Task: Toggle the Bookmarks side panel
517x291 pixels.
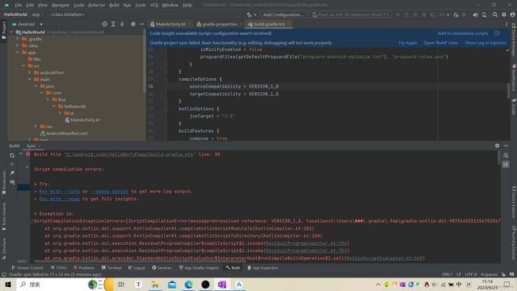Action: pos(4,182)
